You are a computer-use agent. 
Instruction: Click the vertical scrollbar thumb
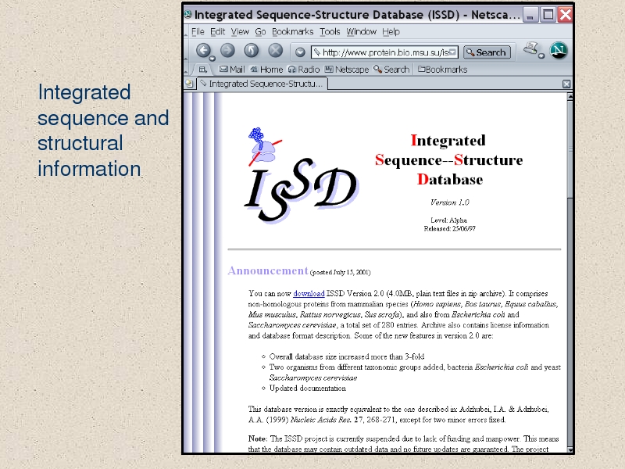[x=570, y=149]
